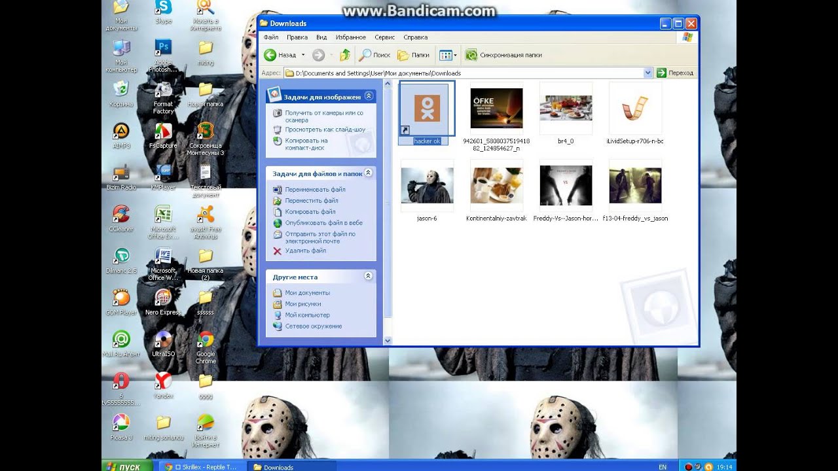Screen dimensions: 838x471
Task: Open the Views mode dropdown
Action: coord(448,55)
